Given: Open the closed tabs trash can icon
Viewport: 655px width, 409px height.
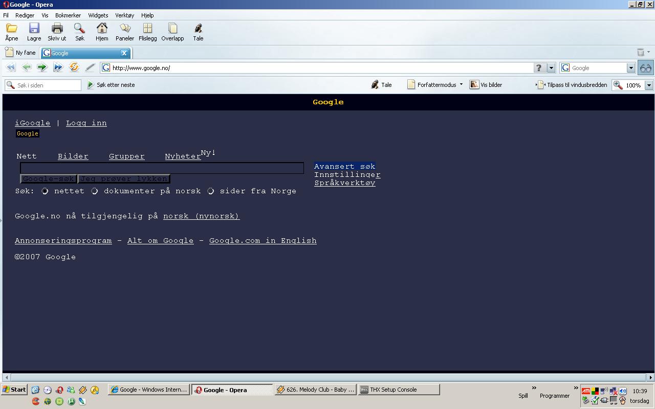Looking at the screenshot, I should coord(641,52).
